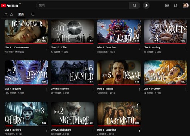Activate voice search microphone icon

(146, 5)
